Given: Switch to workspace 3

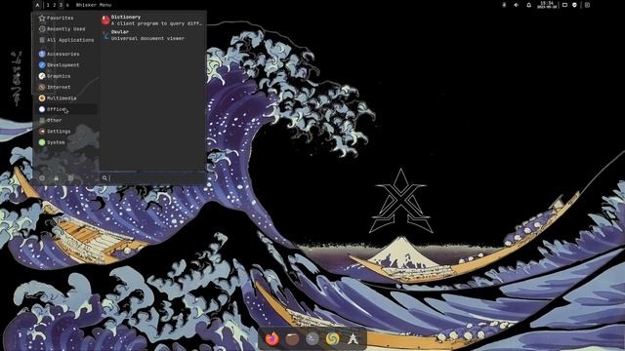Looking at the screenshot, I should coord(61,5).
